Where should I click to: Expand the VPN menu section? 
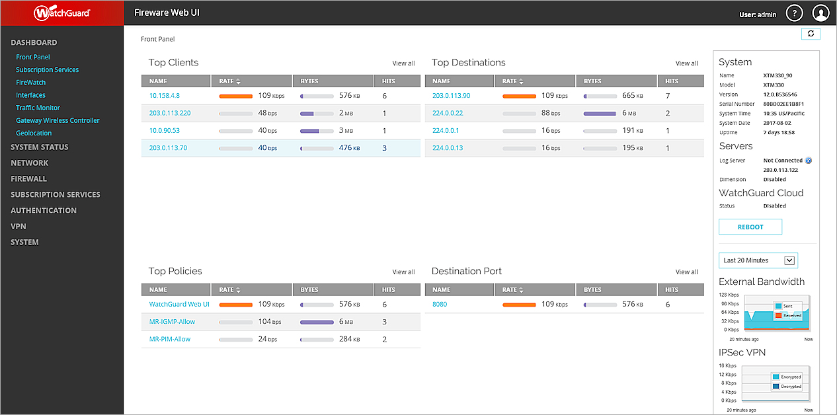(x=18, y=226)
